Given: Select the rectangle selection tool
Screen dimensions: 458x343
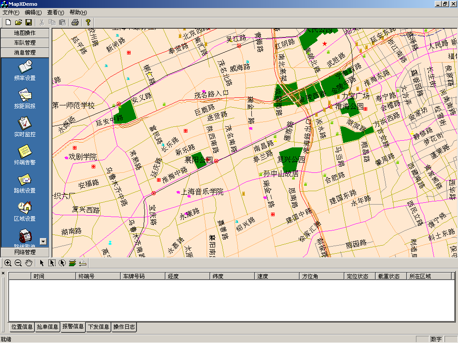Looking at the screenshot, I should tap(52, 263).
